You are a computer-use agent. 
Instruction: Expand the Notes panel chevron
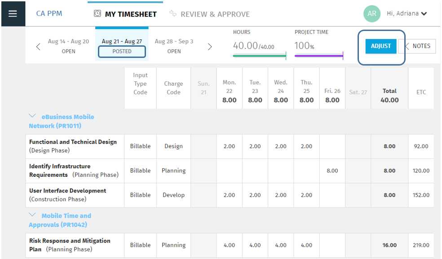point(407,46)
